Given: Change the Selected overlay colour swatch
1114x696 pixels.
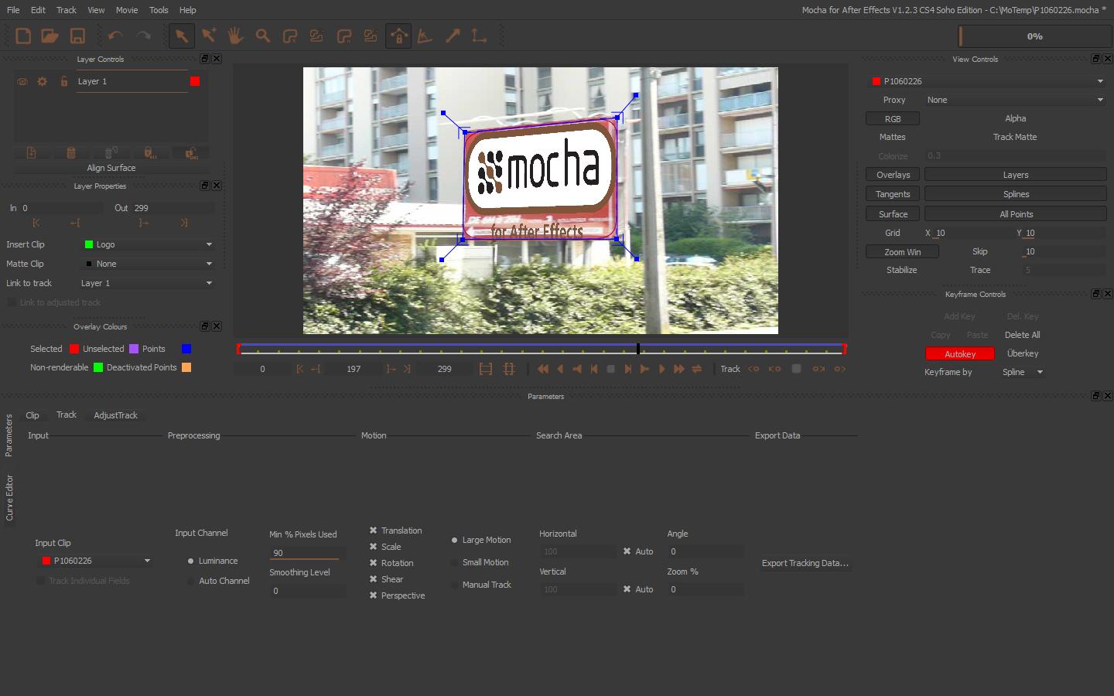Looking at the screenshot, I should [x=74, y=349].
